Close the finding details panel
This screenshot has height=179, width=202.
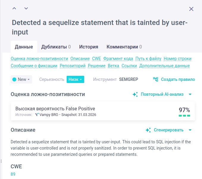click(x=191, y=9)
